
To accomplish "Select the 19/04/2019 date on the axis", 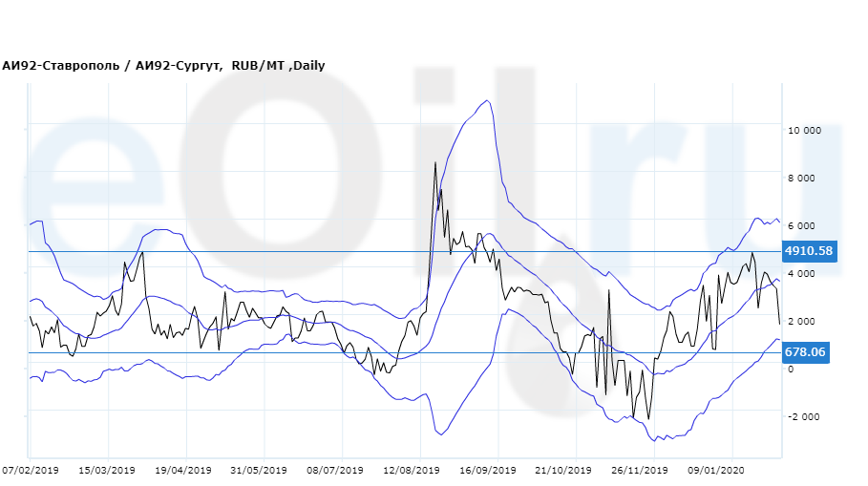I will click(x=182, y=470).
